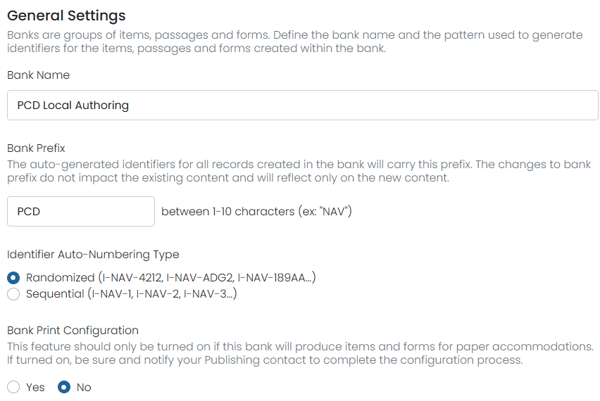This screenshot has width=600, height=401.
Task: Choose the Sequential identifier numbering radio button
Action: (x=13, y=294)
